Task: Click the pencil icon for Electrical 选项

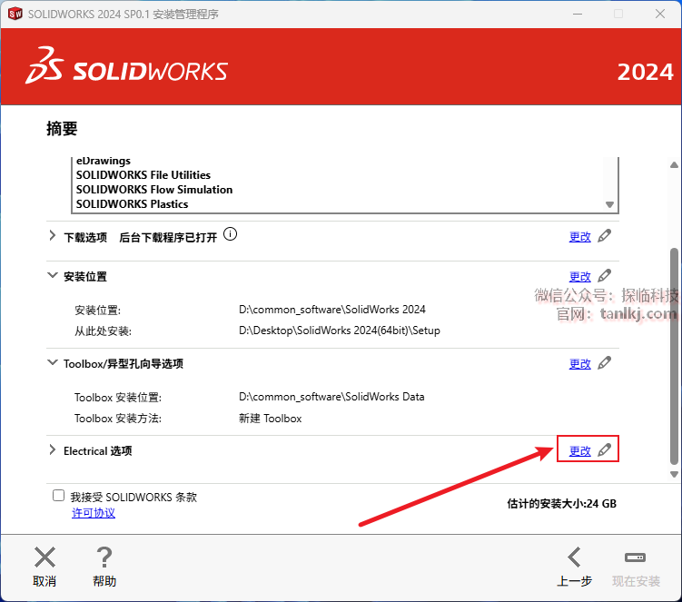Action: point(605,449)
